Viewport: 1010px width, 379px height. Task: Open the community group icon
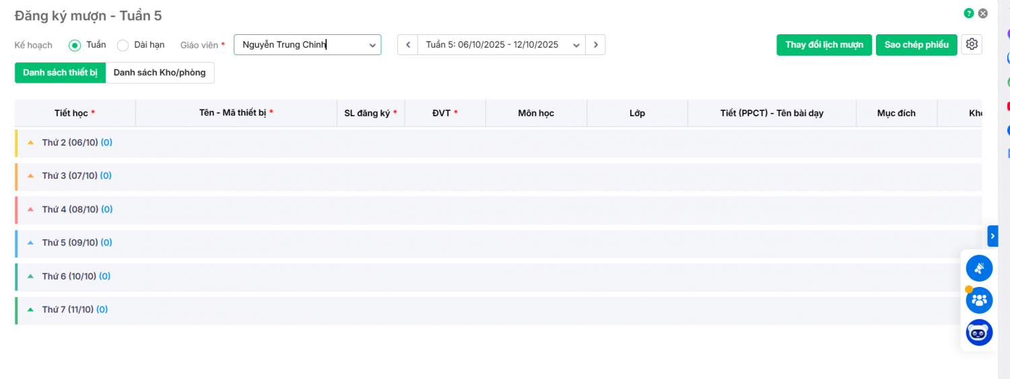pyautogui.click(x=979, y=300)
